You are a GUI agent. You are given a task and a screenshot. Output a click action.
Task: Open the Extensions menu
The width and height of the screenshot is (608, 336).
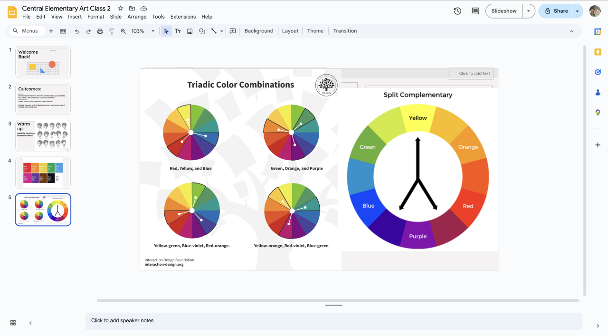point(183,17)
